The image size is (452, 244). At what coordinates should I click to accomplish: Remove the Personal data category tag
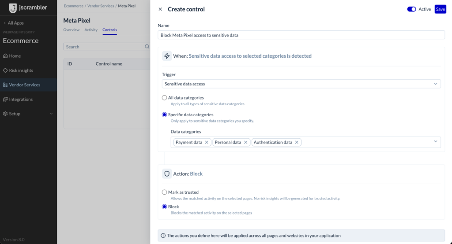point(245,142)
